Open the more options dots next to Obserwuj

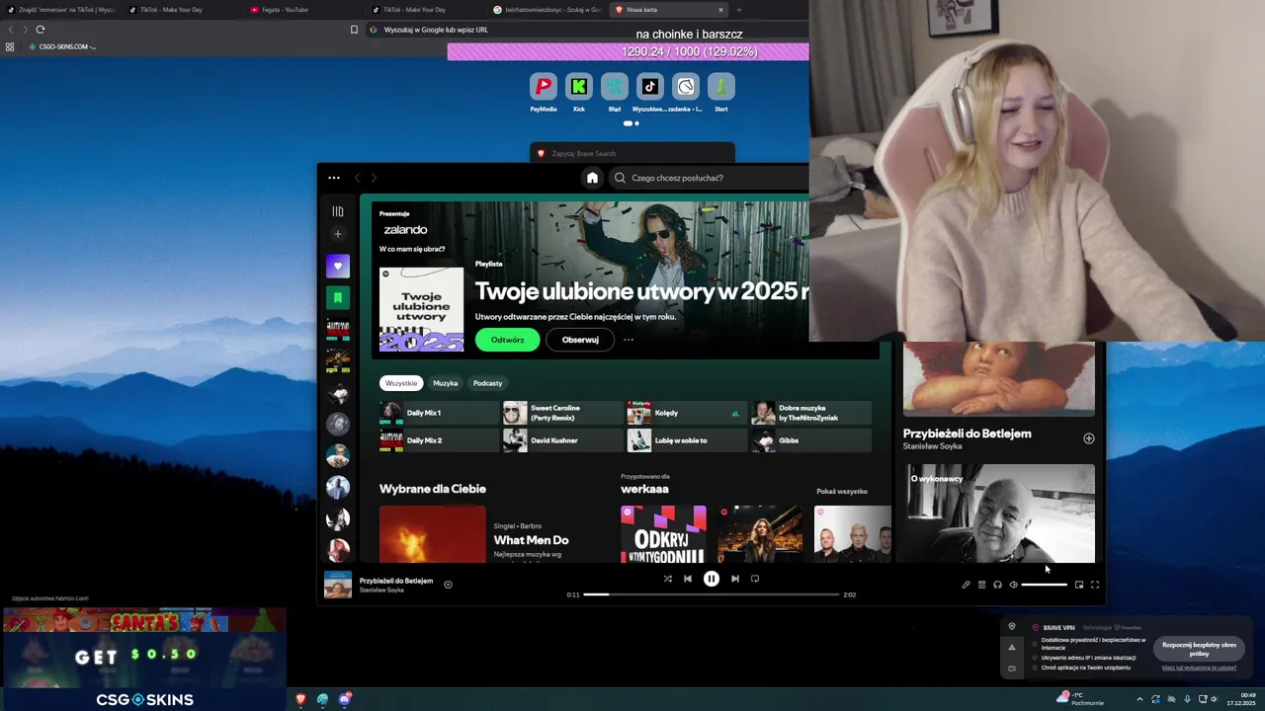629,340
